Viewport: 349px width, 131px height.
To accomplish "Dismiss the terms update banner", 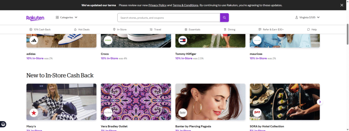I will [342, 5].
